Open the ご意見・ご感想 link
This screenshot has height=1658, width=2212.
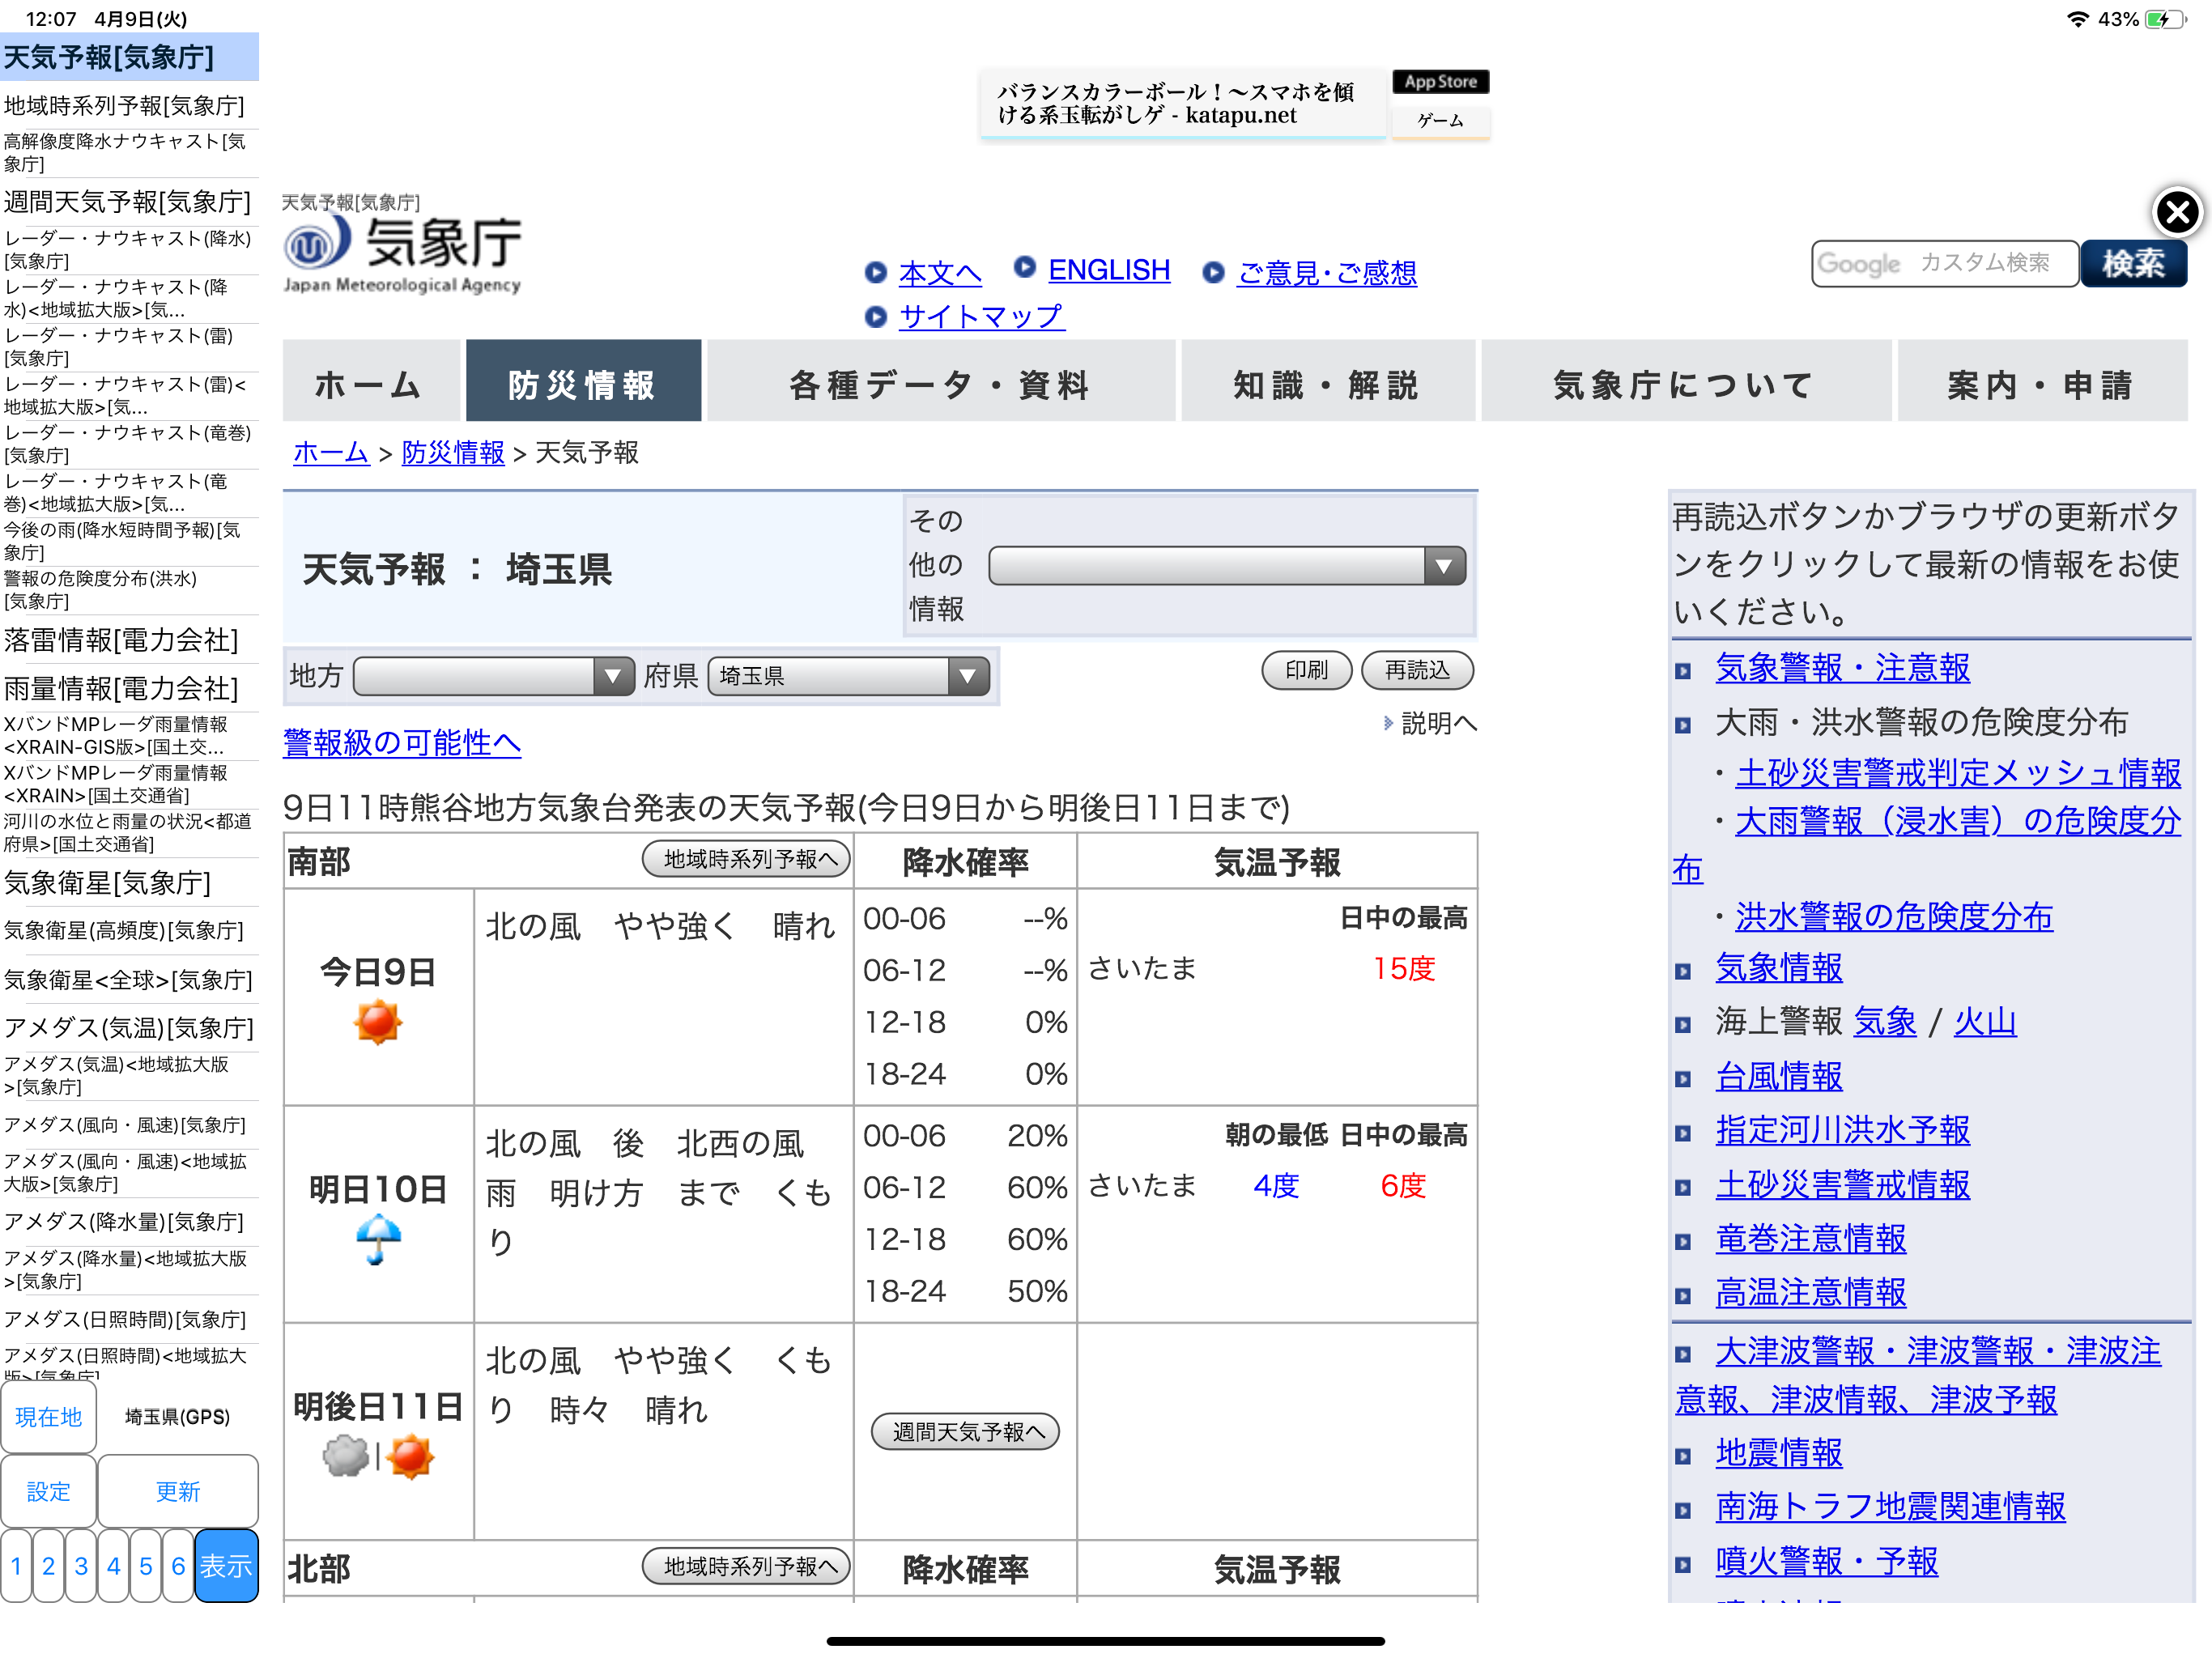coord(1327,273)
